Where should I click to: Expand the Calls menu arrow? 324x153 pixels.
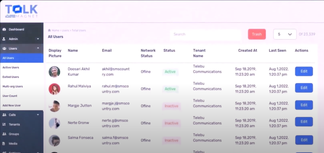point(38,115)
